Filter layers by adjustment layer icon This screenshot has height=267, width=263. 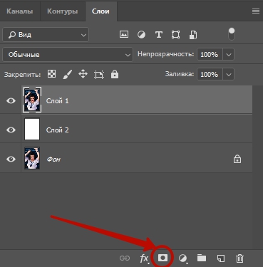[x=141, y=35]
